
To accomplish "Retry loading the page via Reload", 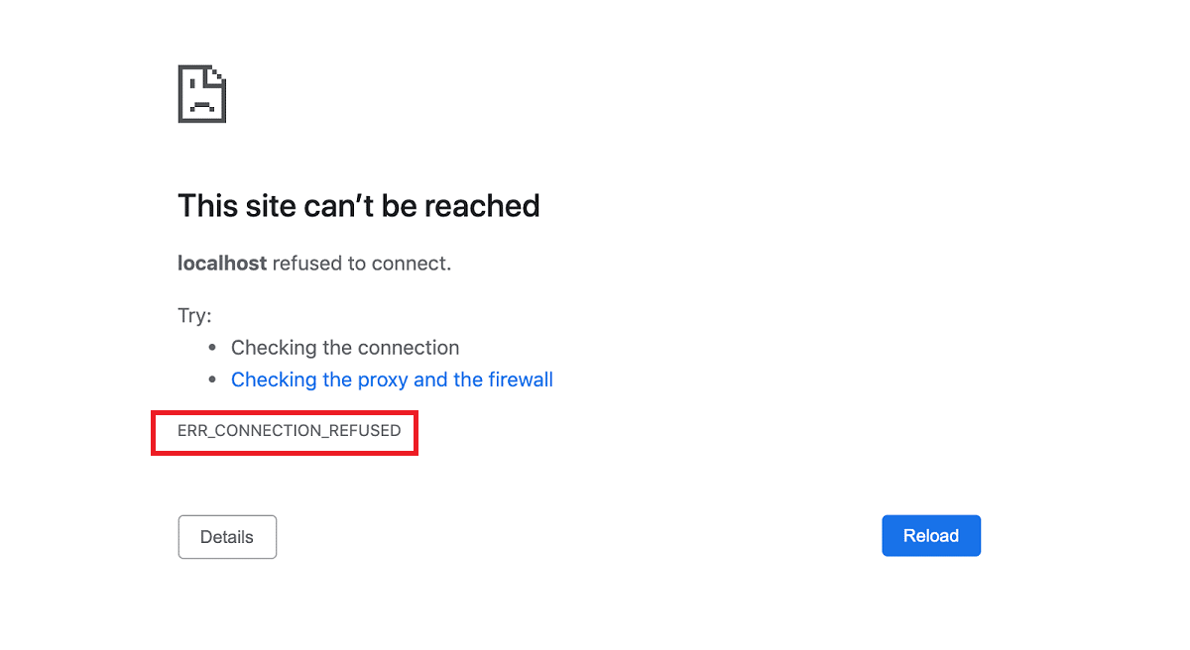I will click(x=930, y=535).
